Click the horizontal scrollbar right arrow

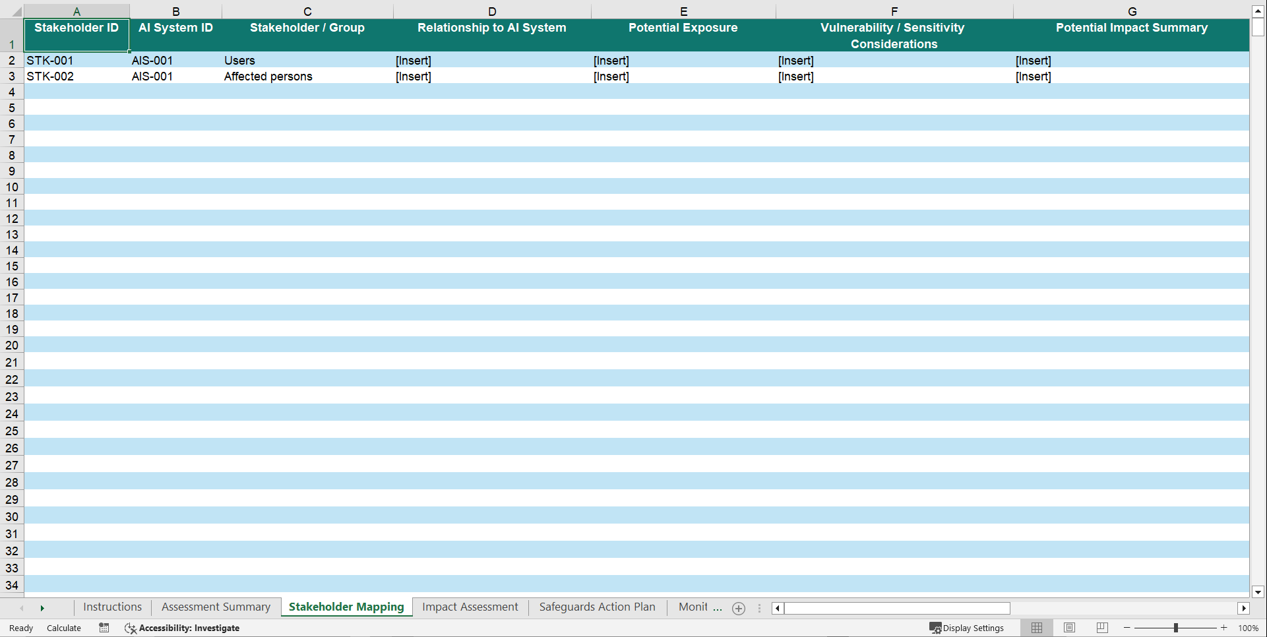(x=1244, y=608)
